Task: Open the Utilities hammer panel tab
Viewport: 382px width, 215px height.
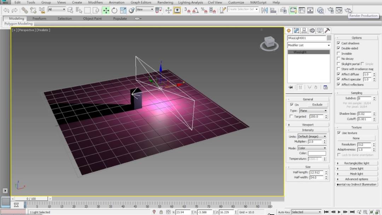Action: click(327, 31)
